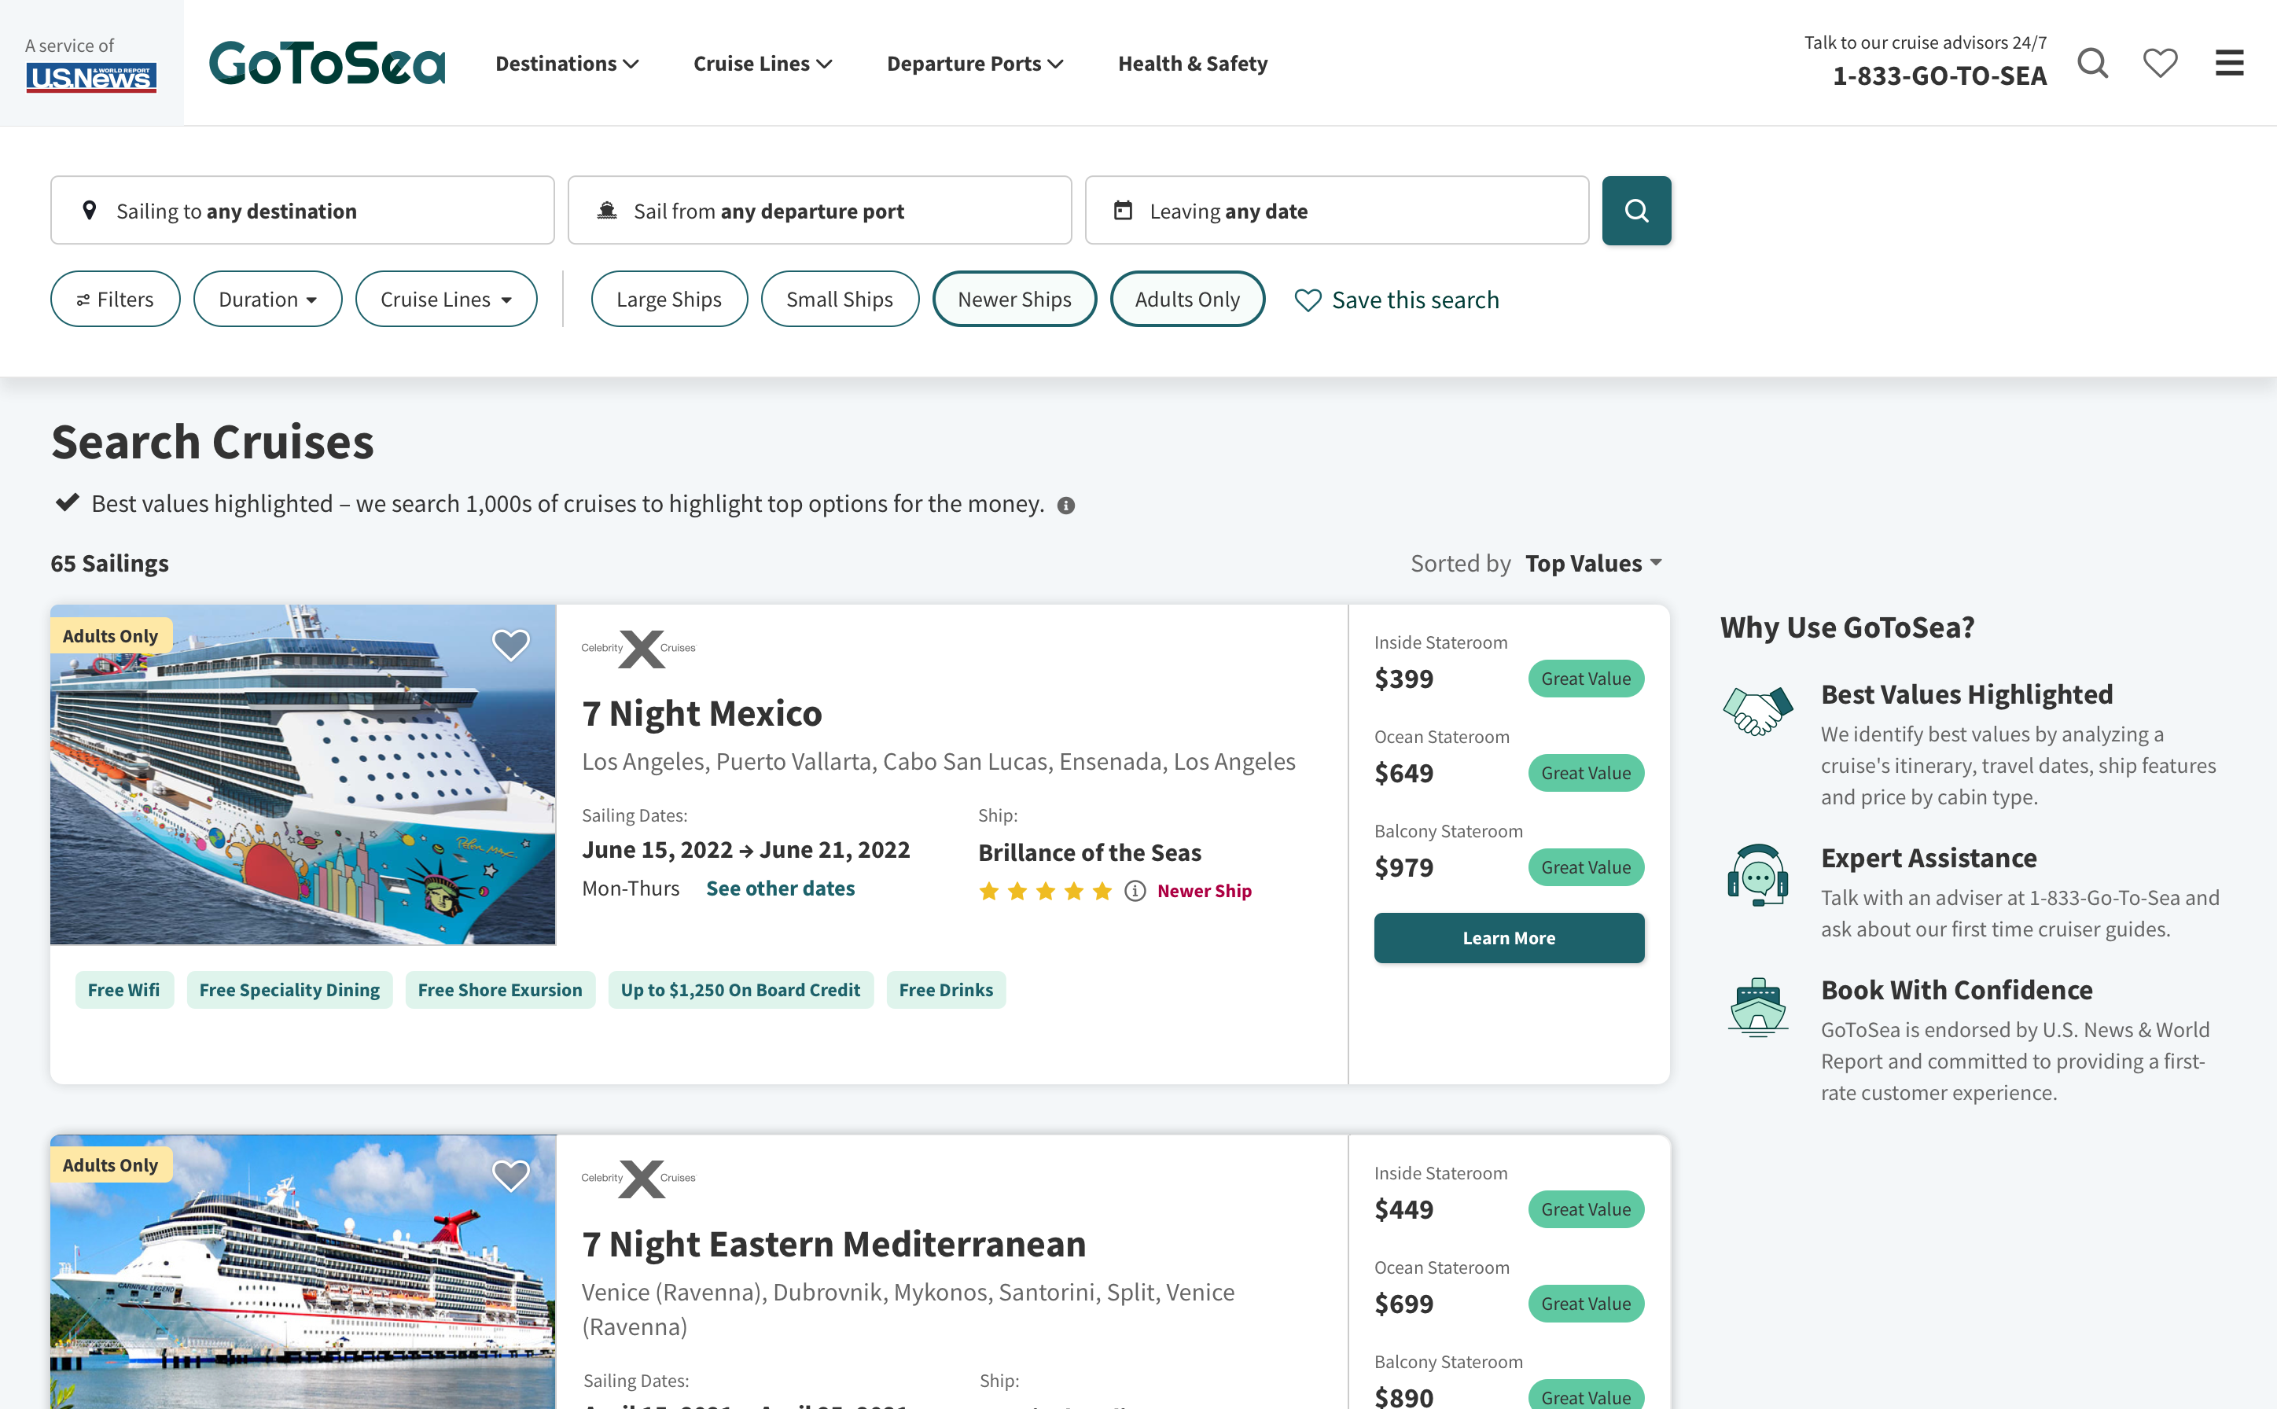Open the Health & Safety menu item
The image size is (2277, 1409).
click(x=1194, y=64)
